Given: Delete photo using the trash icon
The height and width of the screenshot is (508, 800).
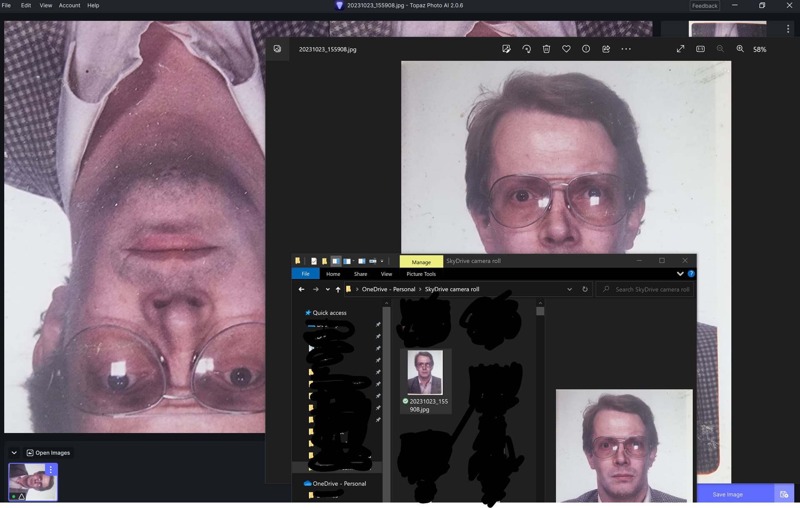Looking at the screenshot, I should pyautogui.click(x=546, y=49).
